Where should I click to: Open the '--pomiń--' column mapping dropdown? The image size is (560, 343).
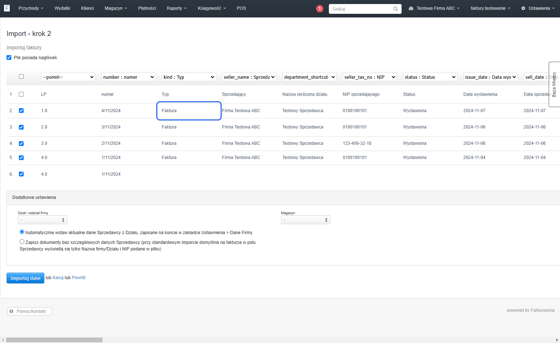pos(68,77)
